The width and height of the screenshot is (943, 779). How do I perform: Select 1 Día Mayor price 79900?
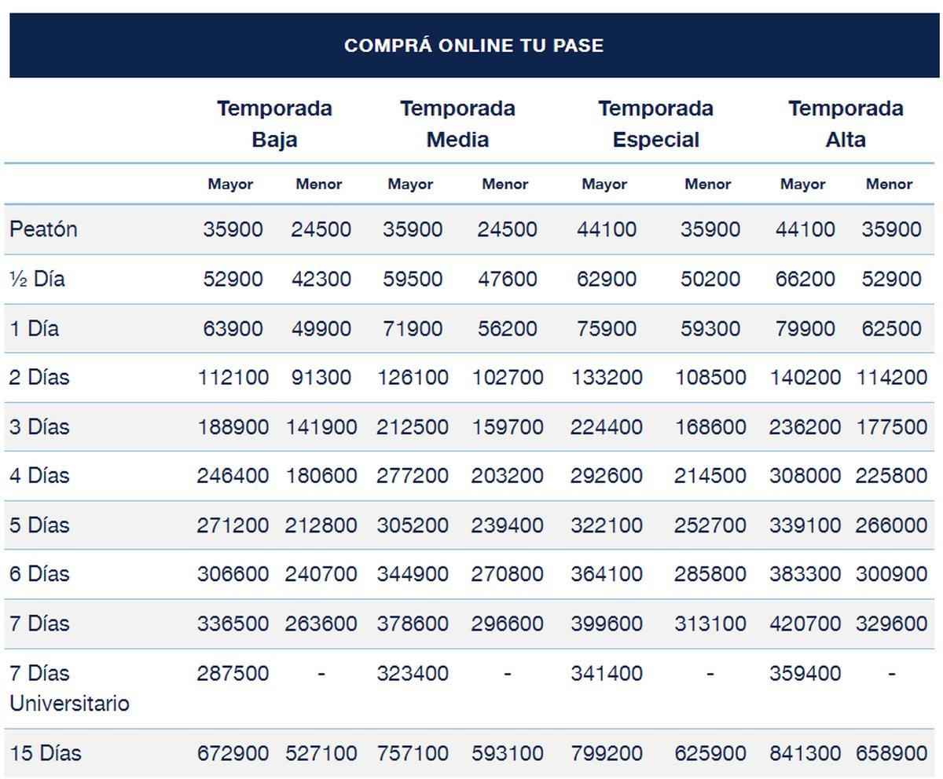tap(805, 328)
